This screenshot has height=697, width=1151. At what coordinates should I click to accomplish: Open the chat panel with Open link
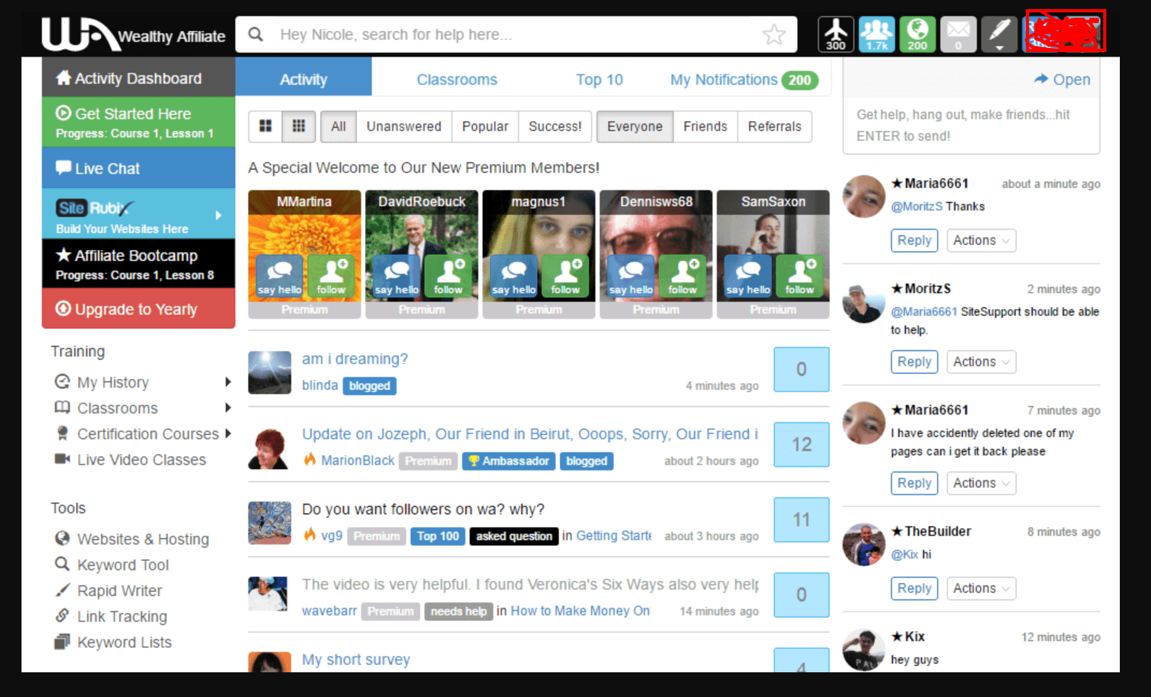pos(1062,79)
